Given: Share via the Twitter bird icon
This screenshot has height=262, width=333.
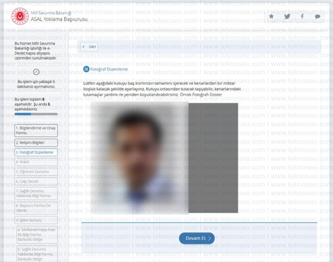Looking at the screenshot, I should point(287,16).
